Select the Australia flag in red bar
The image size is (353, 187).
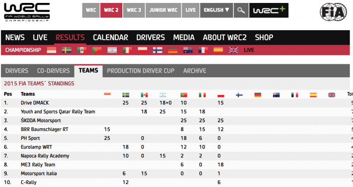click(188, 50)
